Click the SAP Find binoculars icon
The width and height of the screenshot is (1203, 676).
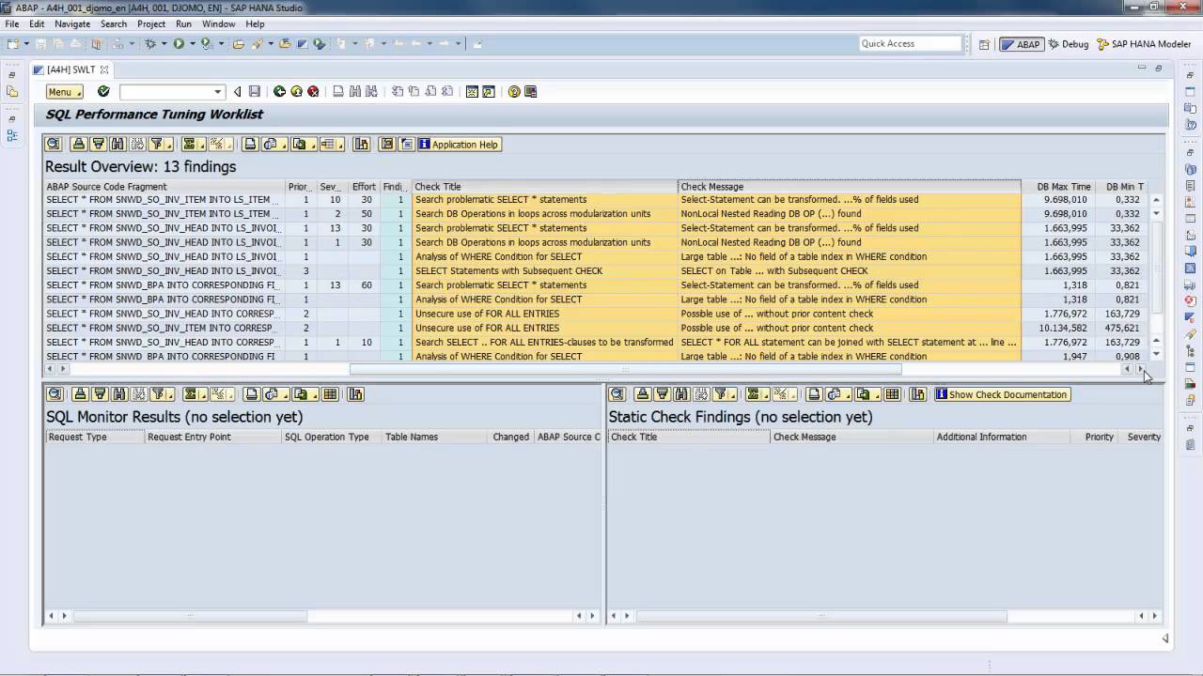click(355, 91)
